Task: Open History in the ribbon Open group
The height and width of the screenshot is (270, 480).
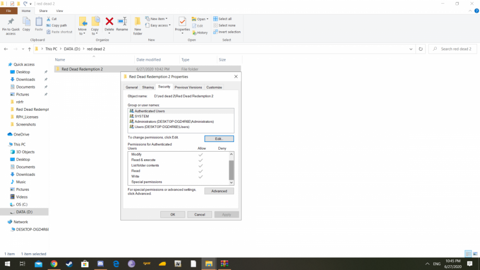Action: 200,33
